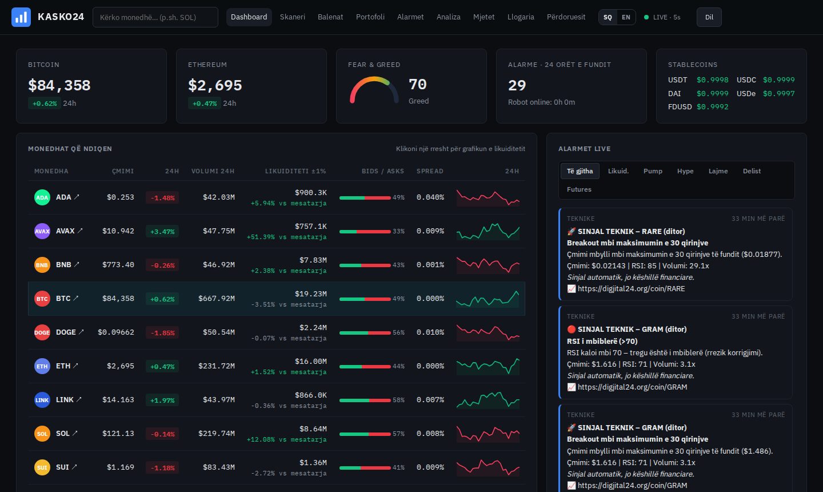Click the BNB coin icon

coord(42,265)
